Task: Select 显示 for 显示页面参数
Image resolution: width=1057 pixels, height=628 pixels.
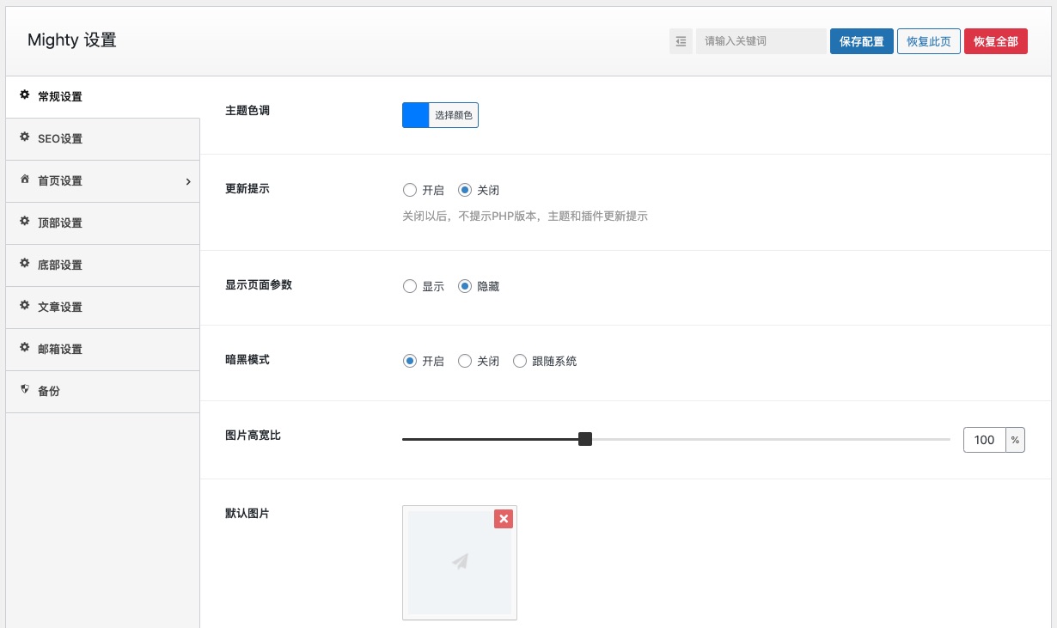Action: [410, 287]
